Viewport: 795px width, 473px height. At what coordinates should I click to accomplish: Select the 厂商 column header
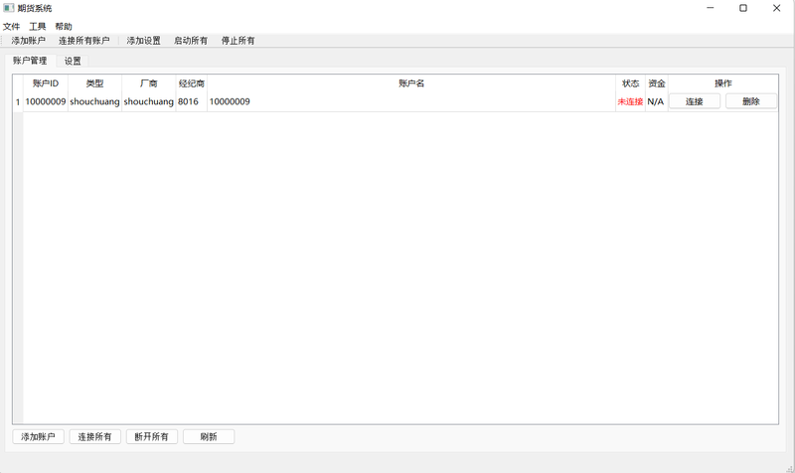[148, 83]
